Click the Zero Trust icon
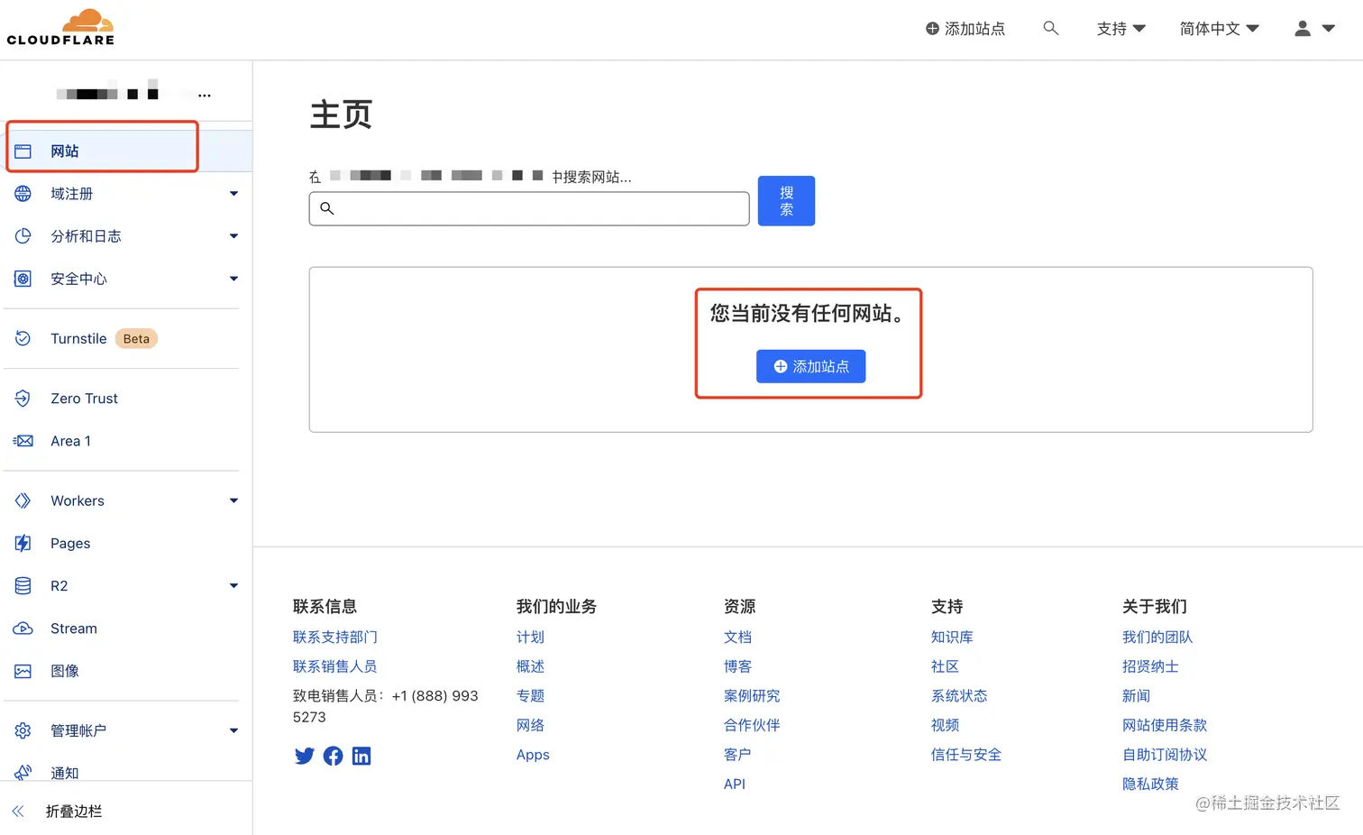Screen dimensions: 1363x835 click(x=23, y=399)
